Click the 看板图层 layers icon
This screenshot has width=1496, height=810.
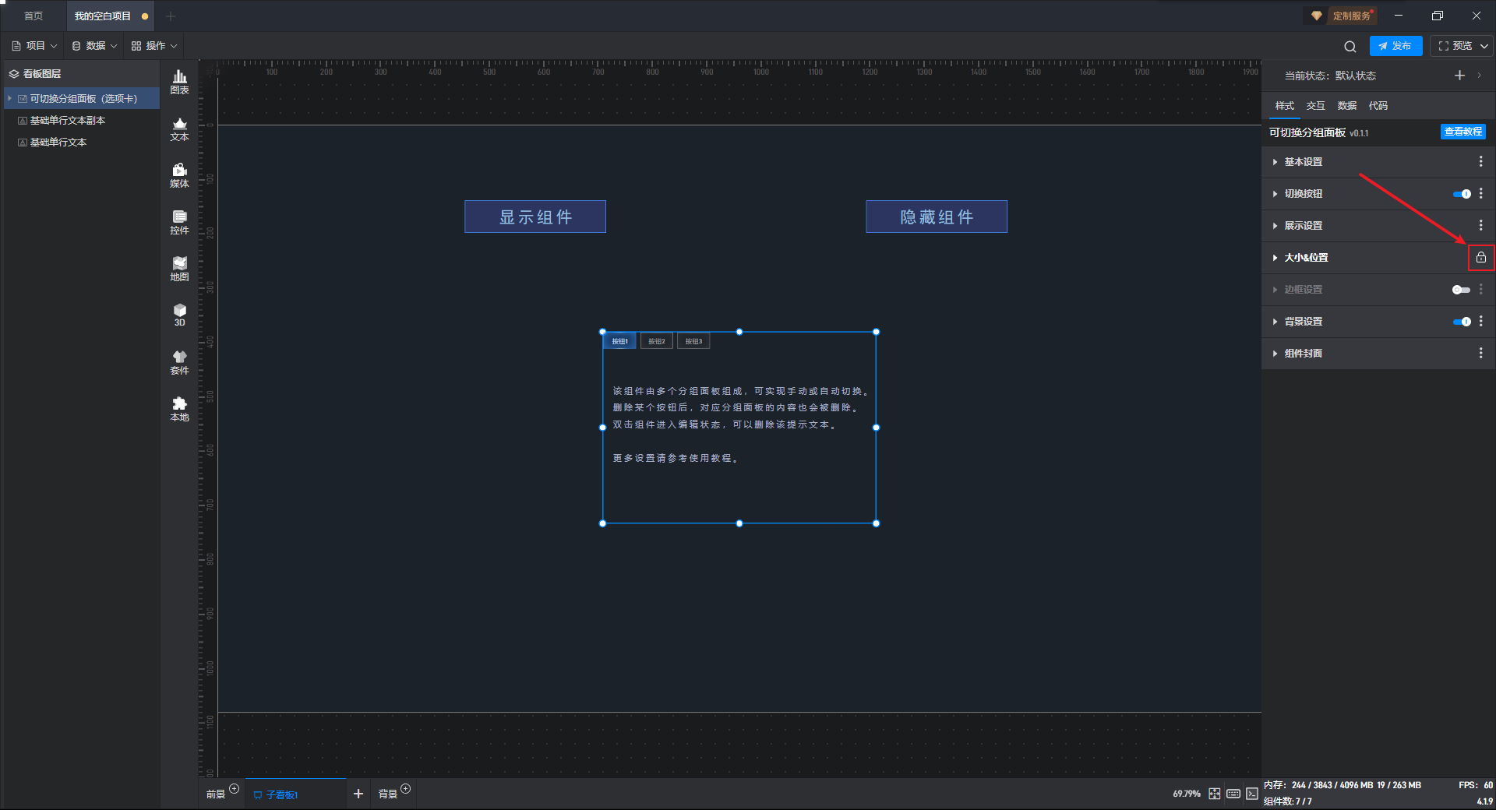tap(14, 74)
